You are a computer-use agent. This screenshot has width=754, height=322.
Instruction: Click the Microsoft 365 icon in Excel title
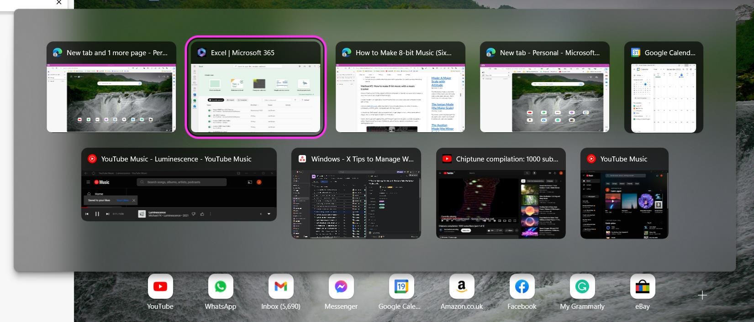click(201, 52)
